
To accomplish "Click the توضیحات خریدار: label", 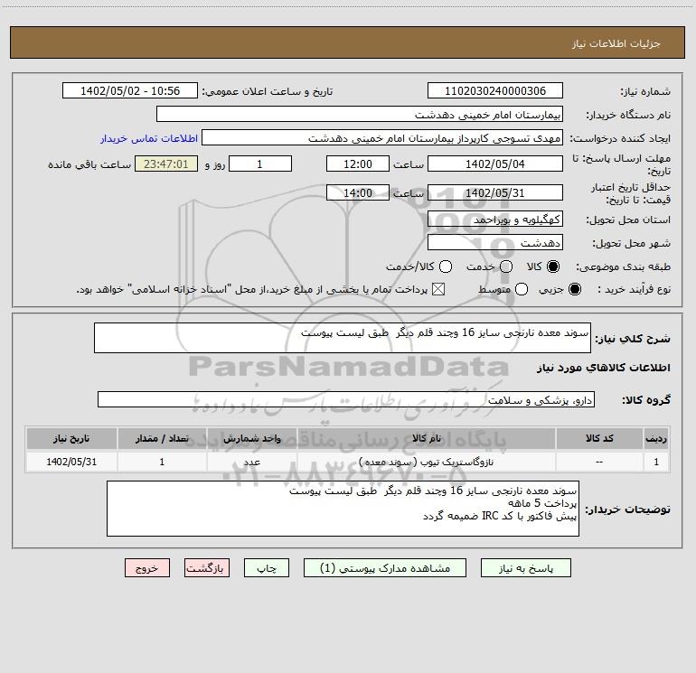I will 627,509.
